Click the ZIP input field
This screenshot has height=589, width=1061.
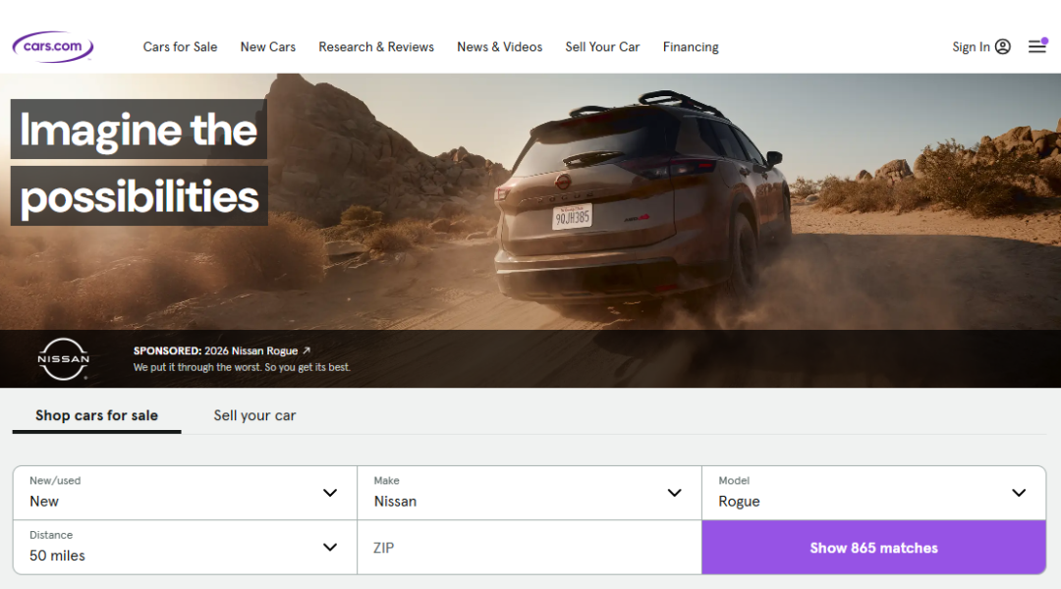pos(530,548)
